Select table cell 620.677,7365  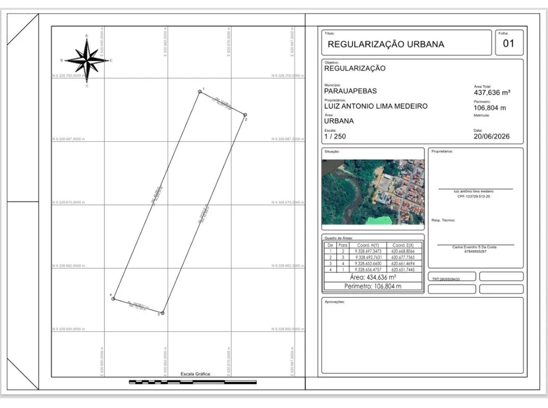pyautogui.click(x=403, y=257)
